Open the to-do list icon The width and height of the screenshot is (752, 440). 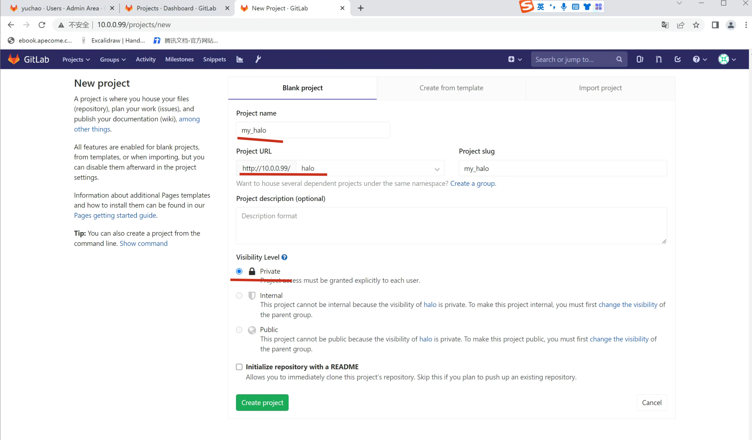[677, 59]
